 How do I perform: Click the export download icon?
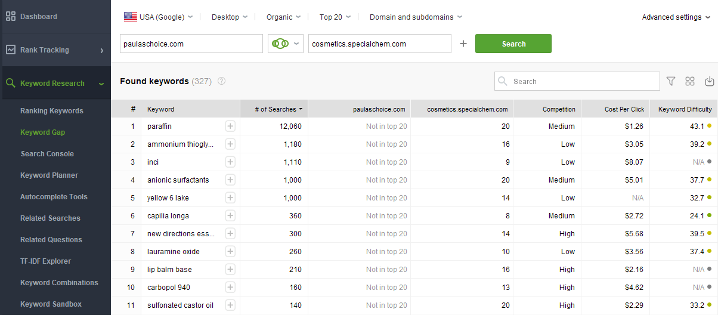pos(709,81)
